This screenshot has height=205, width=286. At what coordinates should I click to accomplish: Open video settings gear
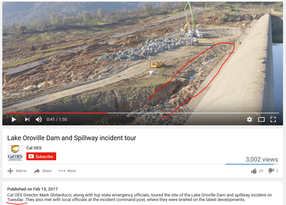pos(249,119)
